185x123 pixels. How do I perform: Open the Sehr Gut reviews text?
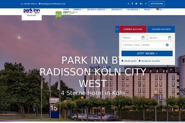pos(68,13)
